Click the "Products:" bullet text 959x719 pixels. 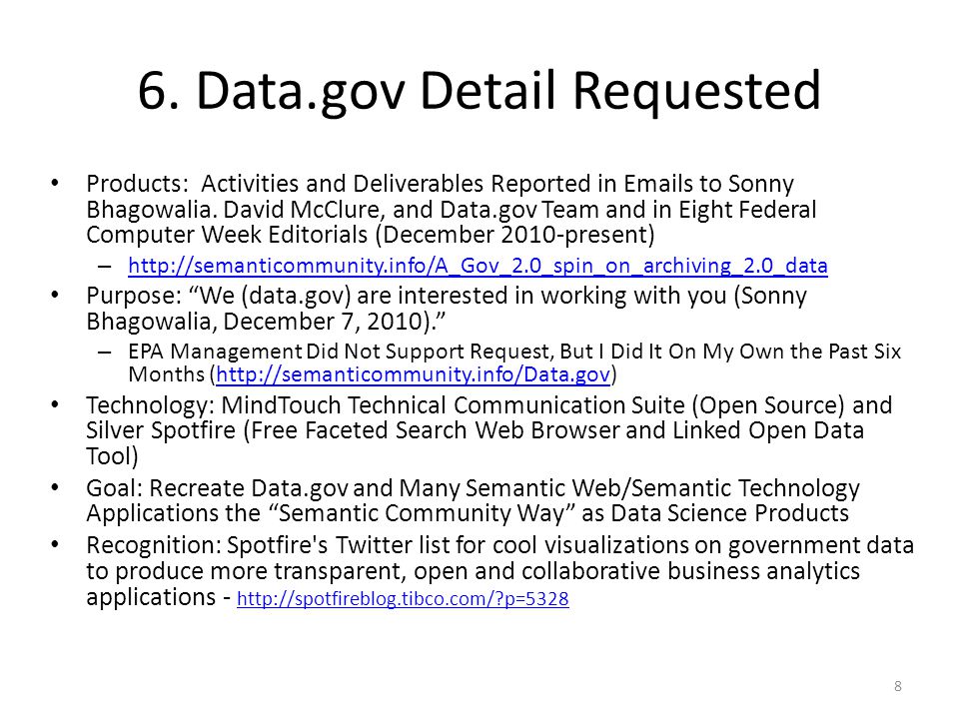pyautogui.click(x=452, y=209)
